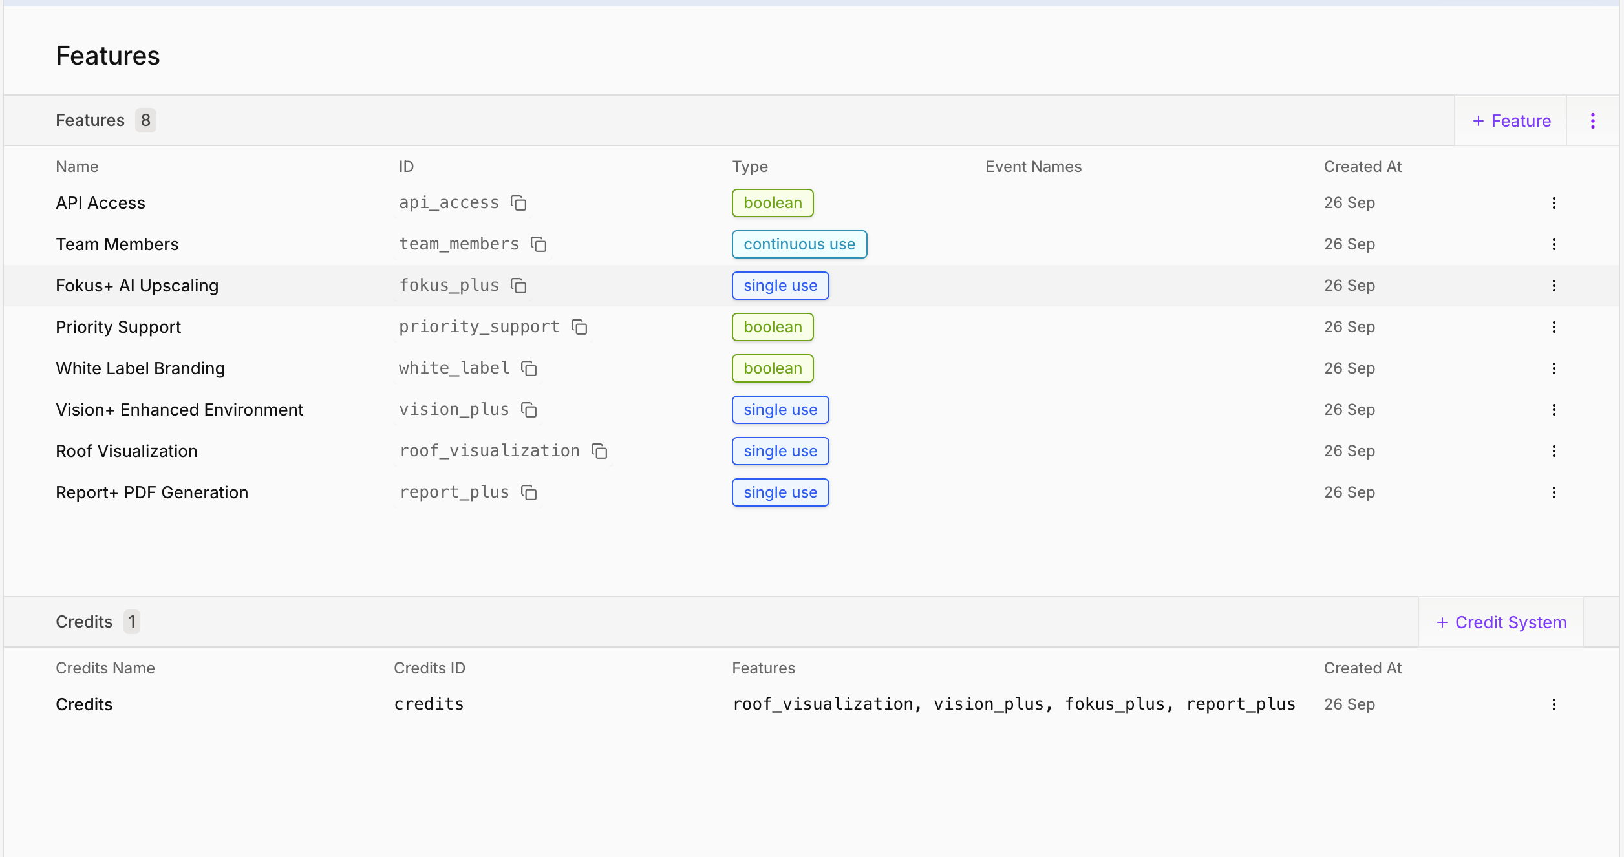Click the Created At column header
Viewport: 1624px width, 857px height.
point(1362,167)
